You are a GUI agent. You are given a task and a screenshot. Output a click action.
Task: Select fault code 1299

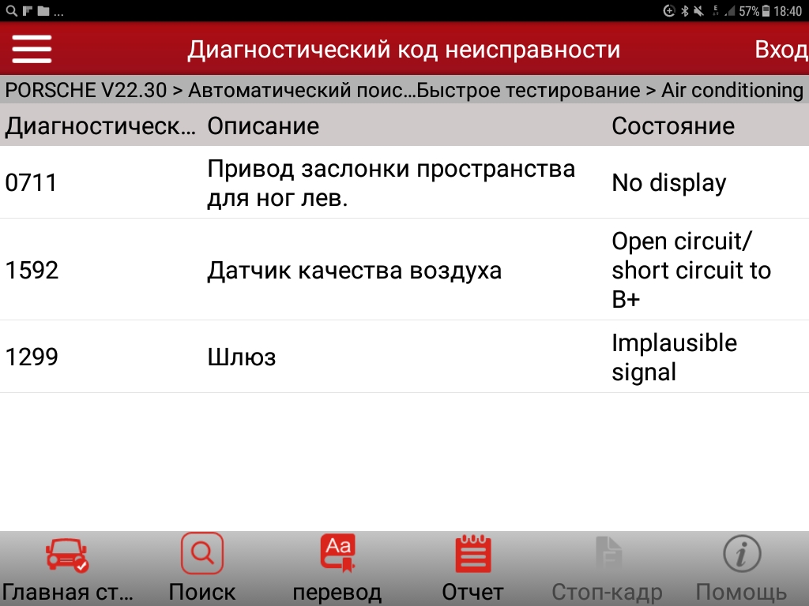[32, 357]
